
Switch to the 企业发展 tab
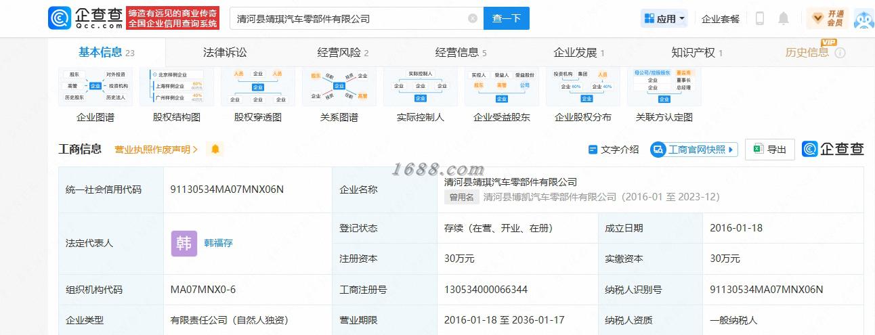pyautogui.click(x=579, y=53)
